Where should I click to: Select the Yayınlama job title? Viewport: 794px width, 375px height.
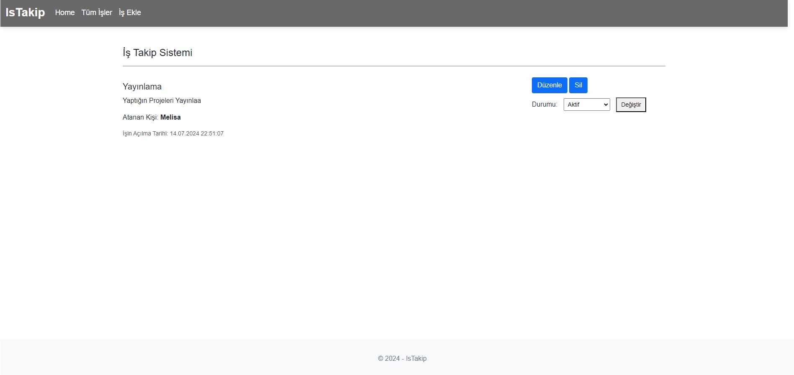click(142, 87)
